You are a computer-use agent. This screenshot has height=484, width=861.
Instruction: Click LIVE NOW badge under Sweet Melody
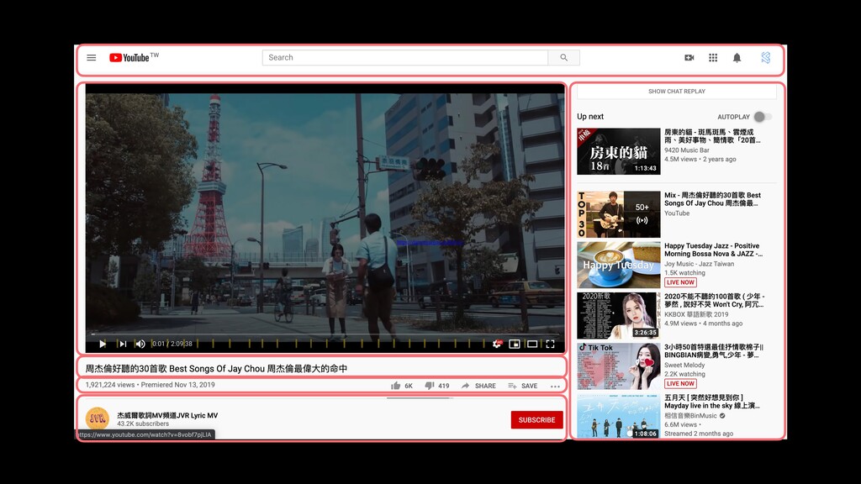[680, 383]
